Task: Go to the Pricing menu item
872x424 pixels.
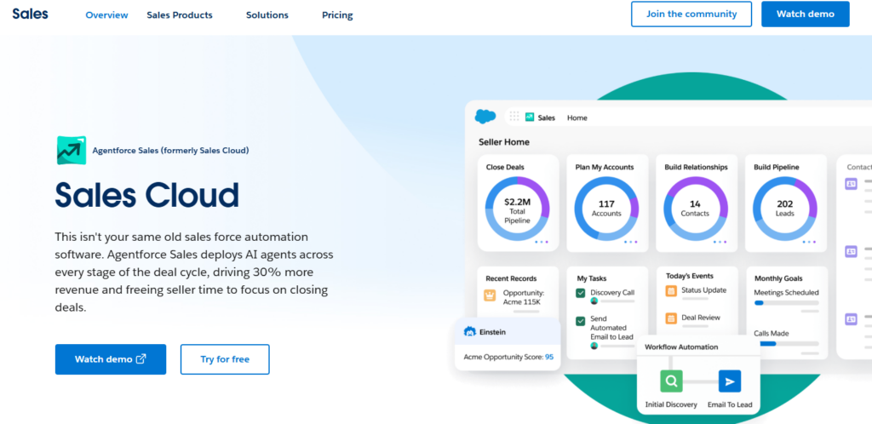Action: [337, 15]
